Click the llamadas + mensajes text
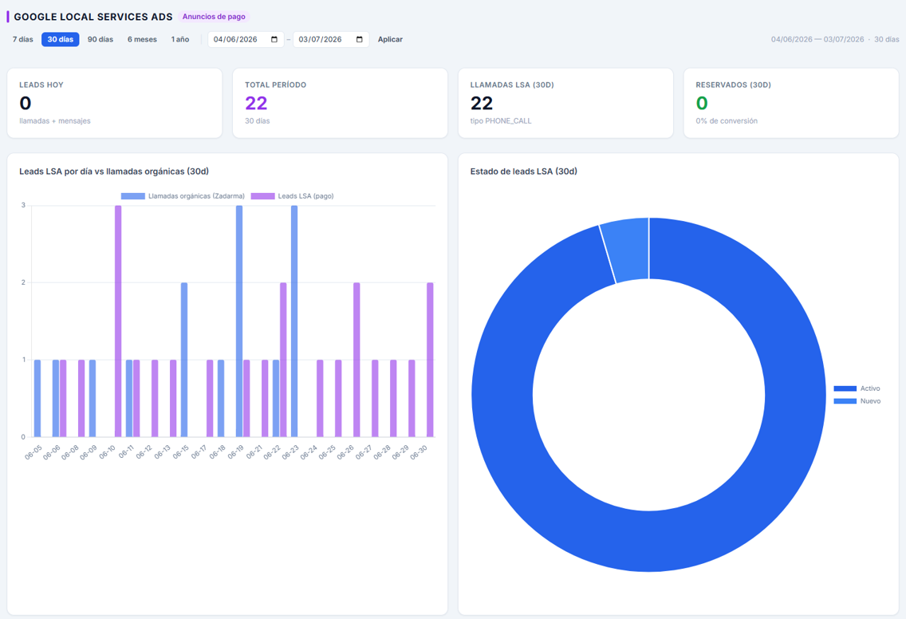 point(55,120)
